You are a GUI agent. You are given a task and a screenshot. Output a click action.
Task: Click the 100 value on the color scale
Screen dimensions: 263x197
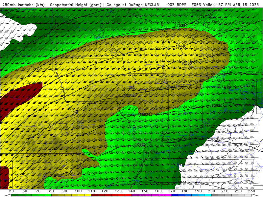pos(78,191)
